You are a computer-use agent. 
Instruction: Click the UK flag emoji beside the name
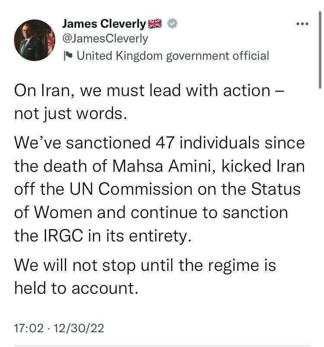click(x=154, y=23)
